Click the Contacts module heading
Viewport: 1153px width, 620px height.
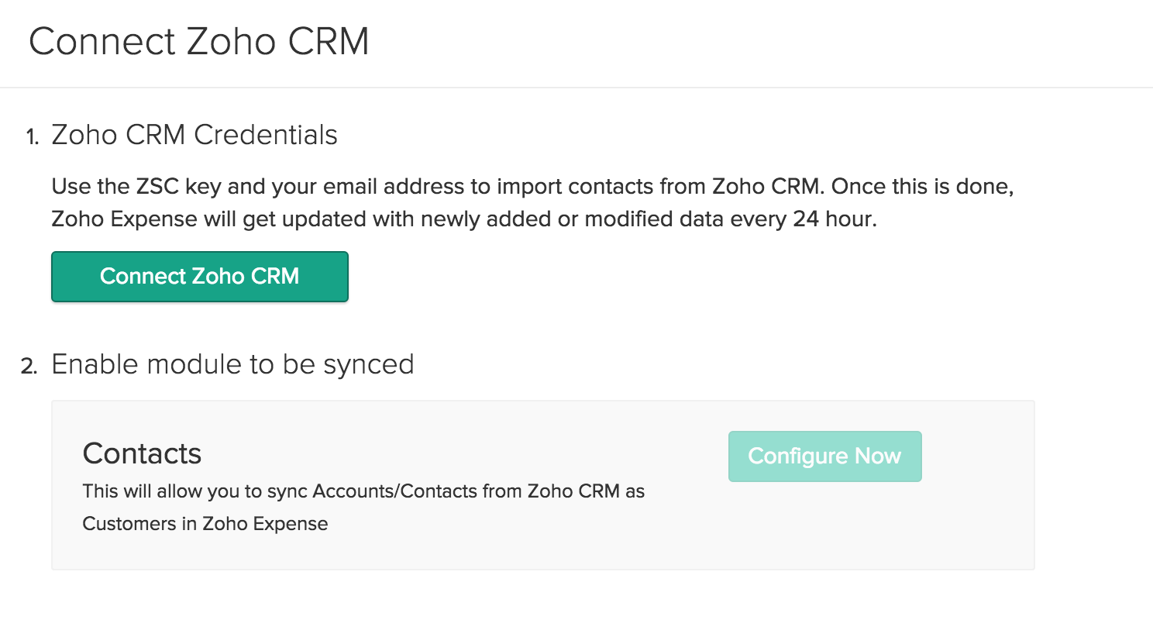(142, 453)
